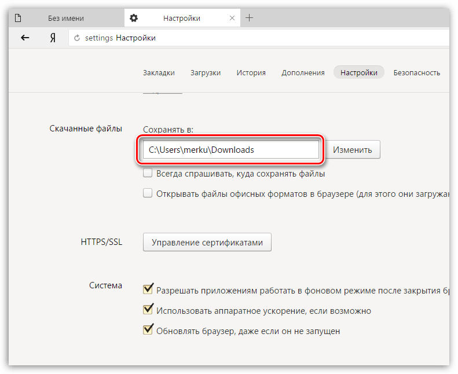Go to the История section
This screenshot has height=374, width=458.
pos(251,73)
